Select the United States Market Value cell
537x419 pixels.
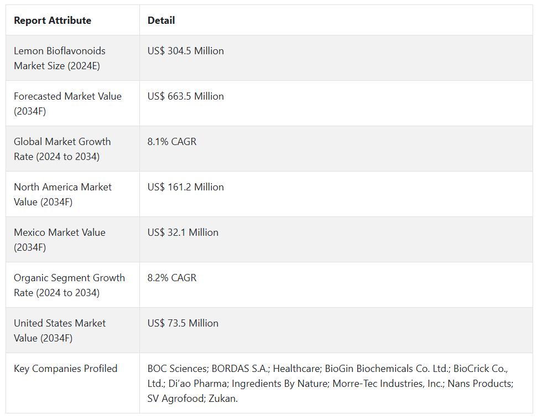[x=60, y=330]
